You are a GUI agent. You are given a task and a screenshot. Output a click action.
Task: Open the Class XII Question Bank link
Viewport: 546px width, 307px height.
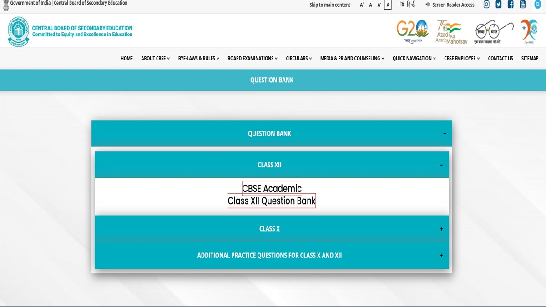click(272, 201)
